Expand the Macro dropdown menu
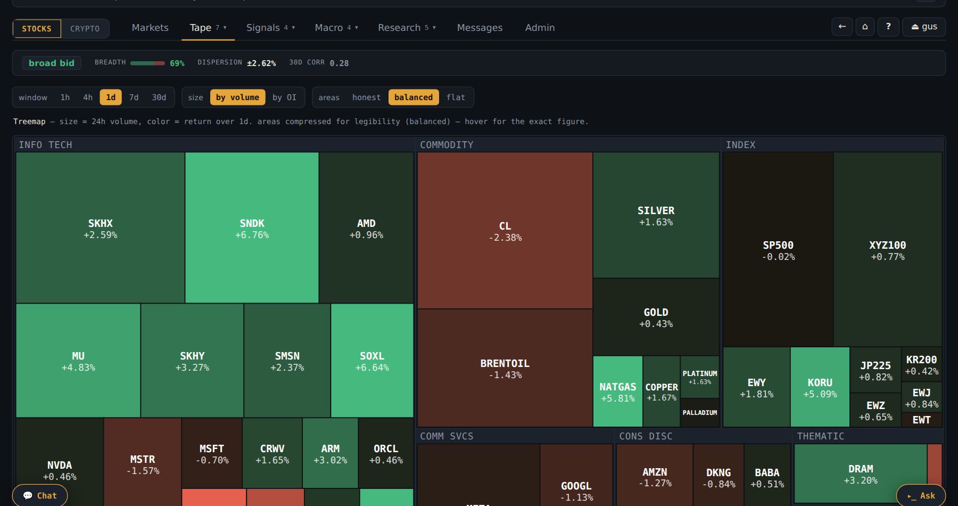 (x=336, y=28)
